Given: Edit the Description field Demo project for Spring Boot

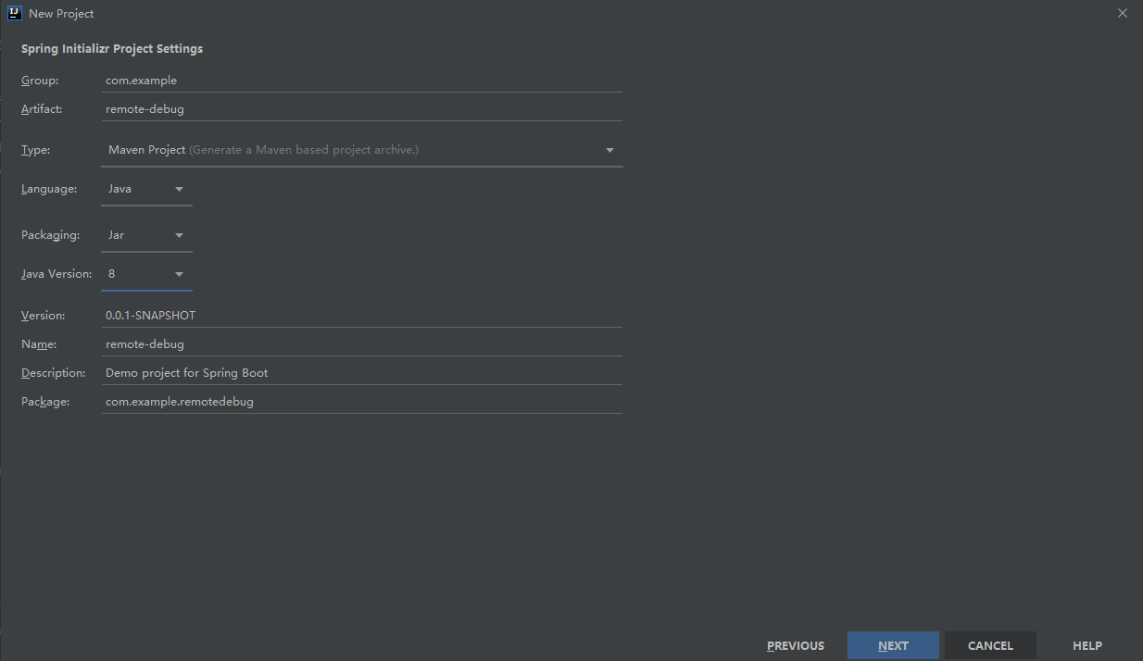Looking at the screenshot, I should point(362,373).
